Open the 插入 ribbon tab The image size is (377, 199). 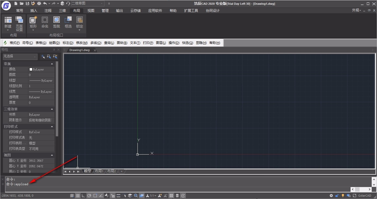pos(34,11)
